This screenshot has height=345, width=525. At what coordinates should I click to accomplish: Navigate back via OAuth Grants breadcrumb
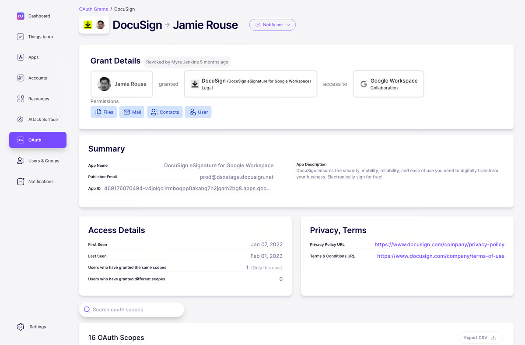click(93, 9)
